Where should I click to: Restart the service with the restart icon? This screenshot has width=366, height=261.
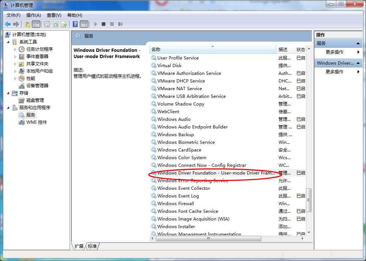click(x=120, y=24)
